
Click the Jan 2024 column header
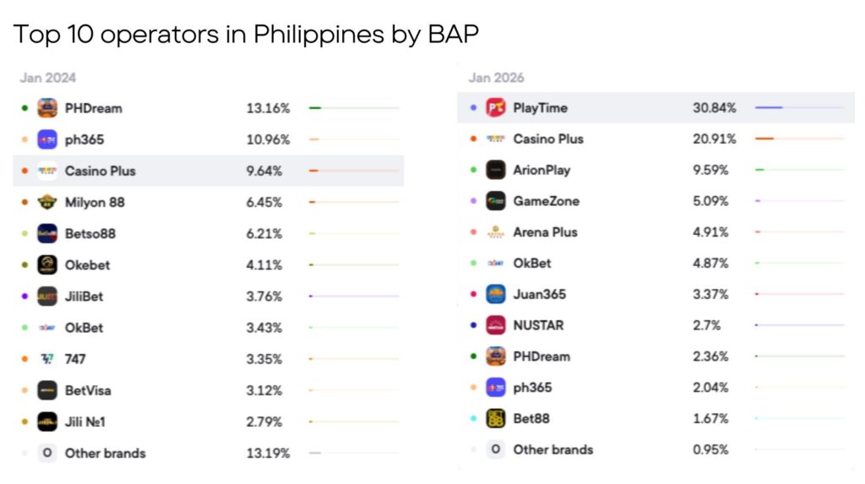point(47,78)
